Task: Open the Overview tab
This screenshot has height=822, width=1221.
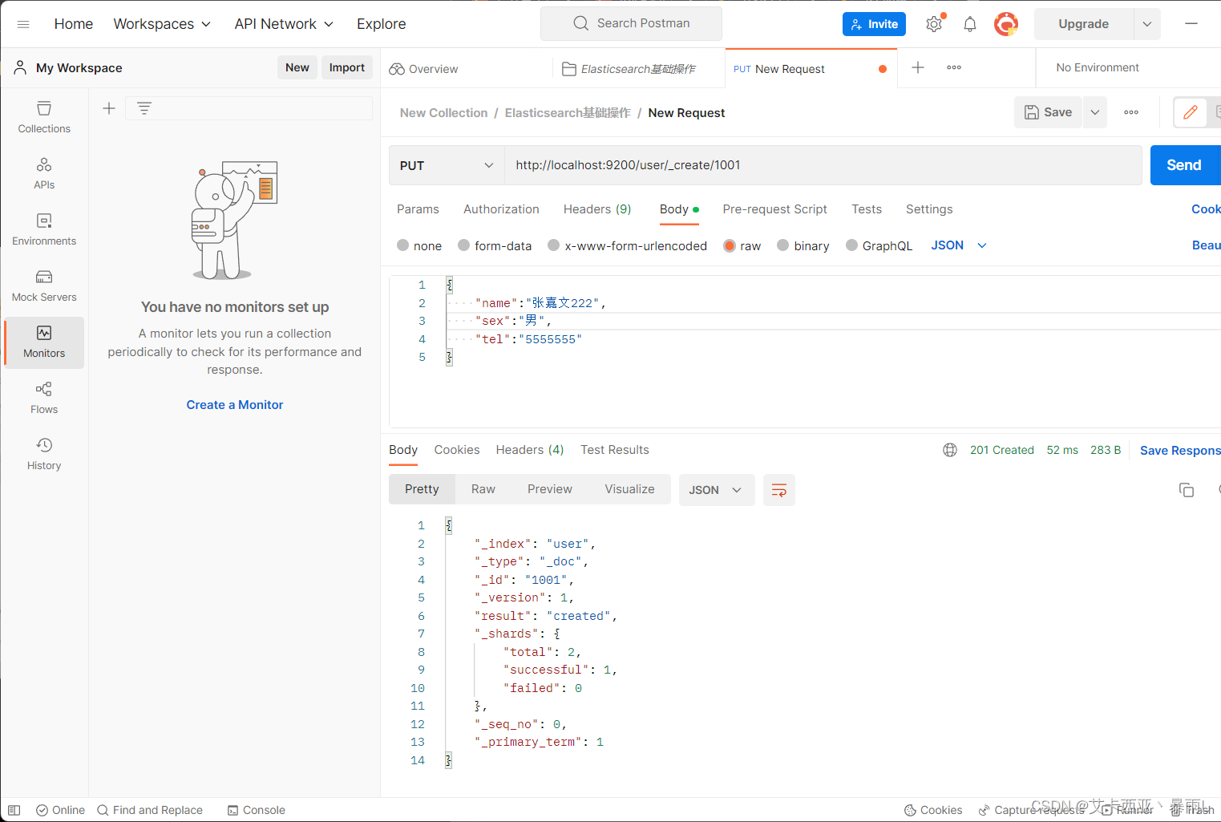Action: (x=424, y=69)
